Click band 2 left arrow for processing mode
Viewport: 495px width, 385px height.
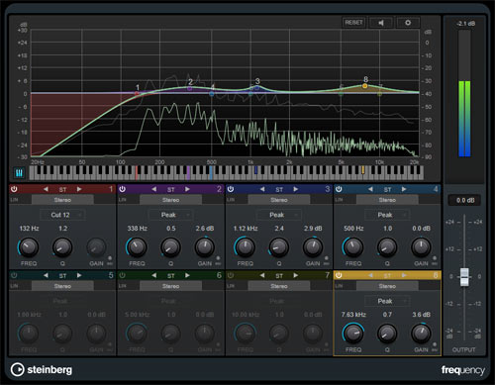(154, 189)
